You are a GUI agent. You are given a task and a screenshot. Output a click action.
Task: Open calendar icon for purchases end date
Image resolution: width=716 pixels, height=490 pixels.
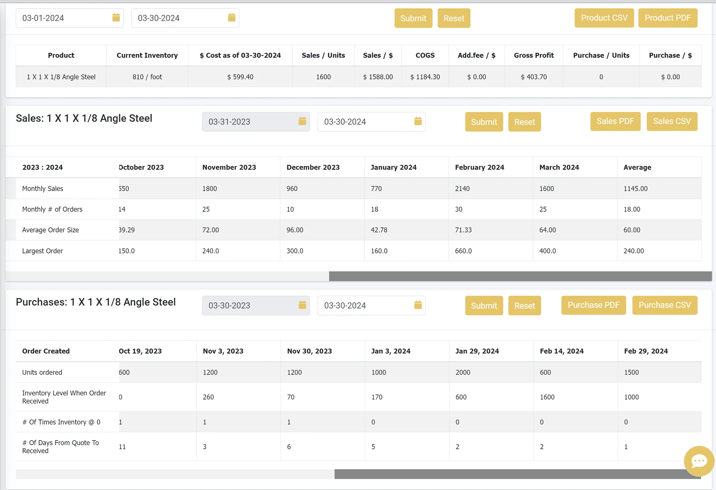(x=418, y=305)
